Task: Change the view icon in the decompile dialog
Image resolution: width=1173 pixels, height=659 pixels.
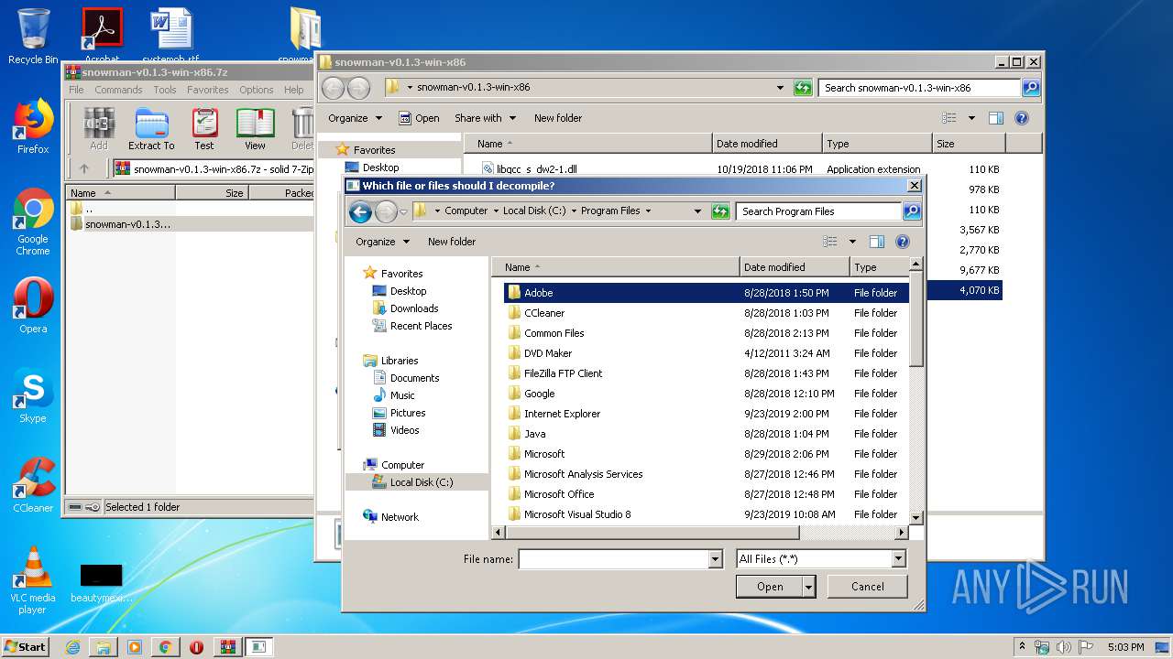Action: click(x=830, y=242)
